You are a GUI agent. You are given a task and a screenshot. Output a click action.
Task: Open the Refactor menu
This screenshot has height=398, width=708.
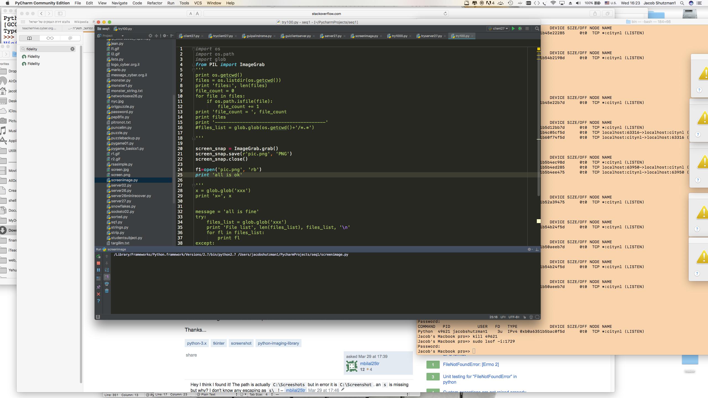pyautogui.click(x=154, y=3)
